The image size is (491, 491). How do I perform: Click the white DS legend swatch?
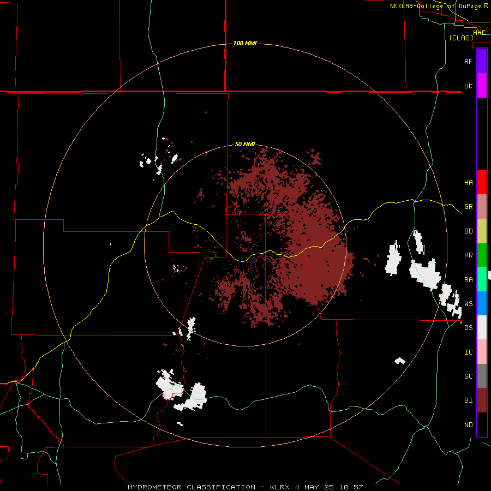[x=482, y=327]
